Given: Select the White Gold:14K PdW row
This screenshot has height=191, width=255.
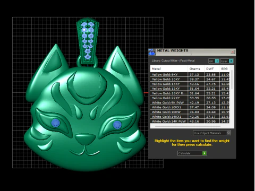Looking at the screenshot, I should point(190,121).
